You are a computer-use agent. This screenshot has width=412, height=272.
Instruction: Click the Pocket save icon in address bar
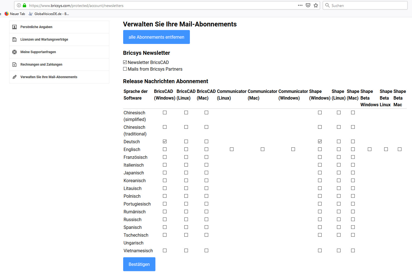[x=308, y=5]
